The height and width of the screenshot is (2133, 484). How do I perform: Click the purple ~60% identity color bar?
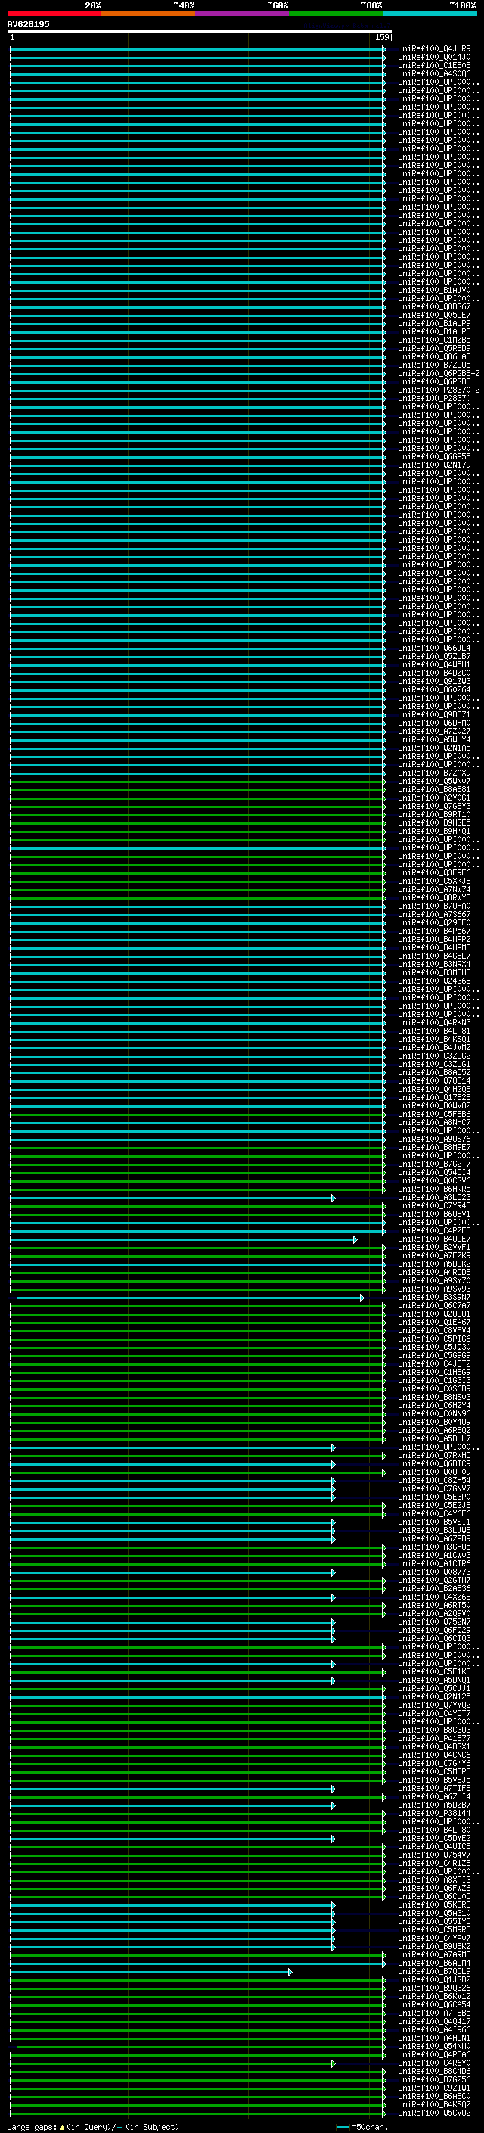click(243, 14)
